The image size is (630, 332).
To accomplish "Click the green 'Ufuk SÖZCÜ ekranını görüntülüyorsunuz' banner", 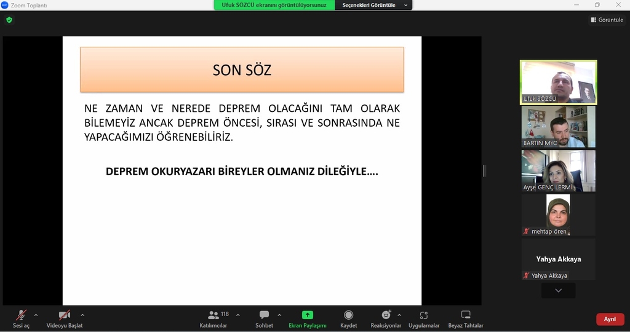I will (274, 5).
